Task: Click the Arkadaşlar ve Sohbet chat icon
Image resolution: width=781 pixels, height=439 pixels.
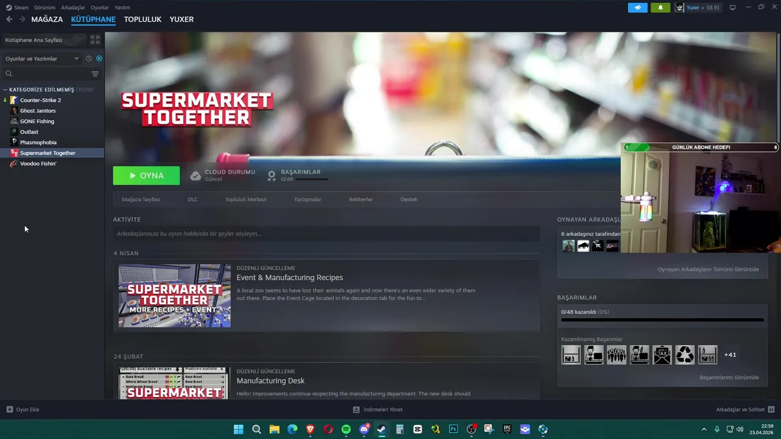Action: click(771, 410)
